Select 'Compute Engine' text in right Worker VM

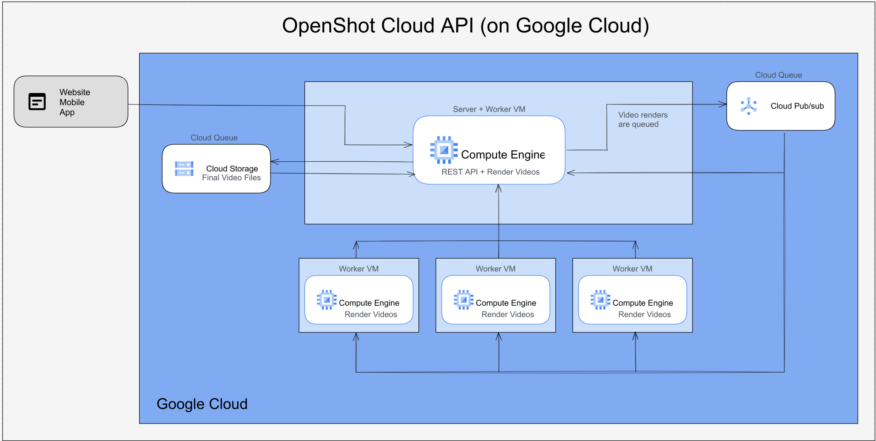(643, 303)
